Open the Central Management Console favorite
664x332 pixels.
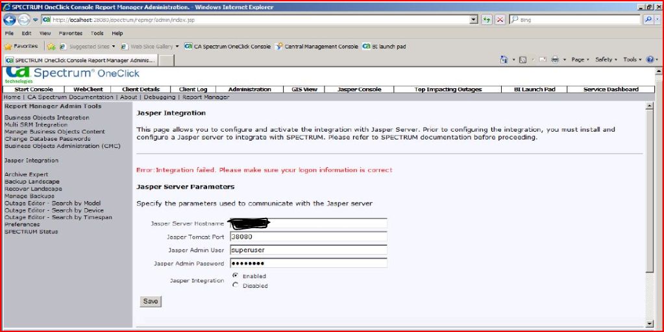point(316,47)
